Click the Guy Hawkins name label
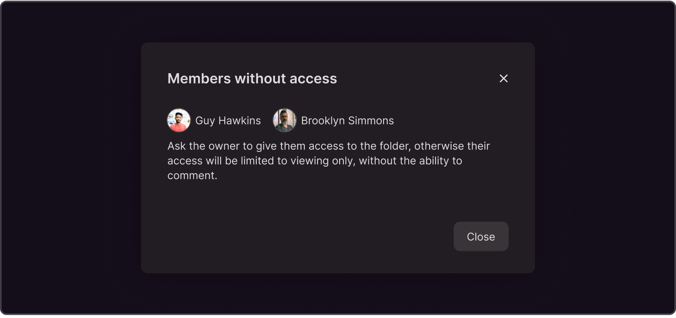 pos(228,121)
